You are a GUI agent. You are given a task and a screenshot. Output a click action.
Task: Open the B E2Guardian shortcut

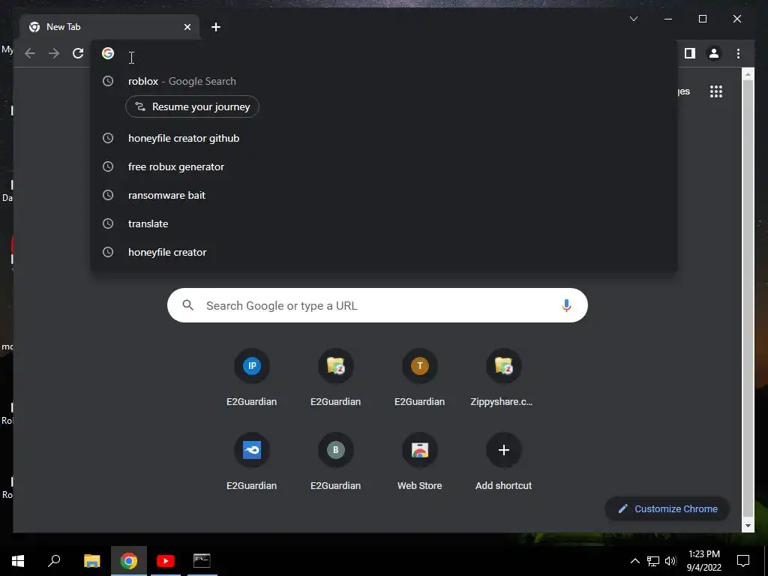[335, 461]
